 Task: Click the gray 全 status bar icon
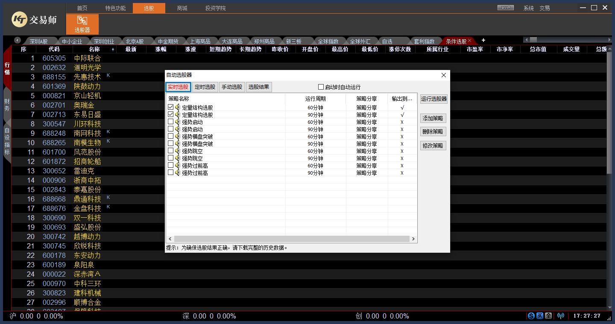coord(548,316)
